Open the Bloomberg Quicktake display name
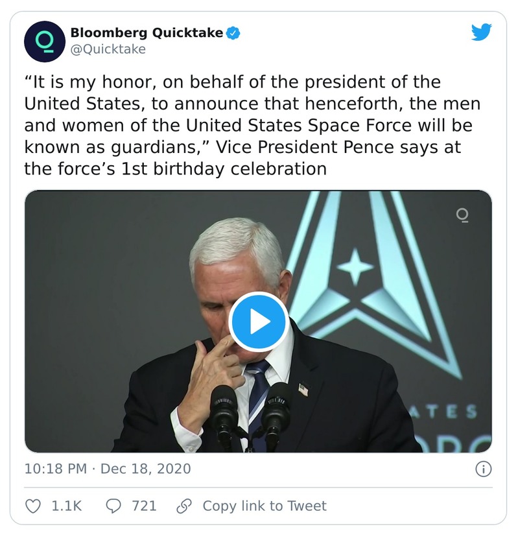Image resolution: width=518 pixels, height=540 pixels. click(x=147, y=32)
